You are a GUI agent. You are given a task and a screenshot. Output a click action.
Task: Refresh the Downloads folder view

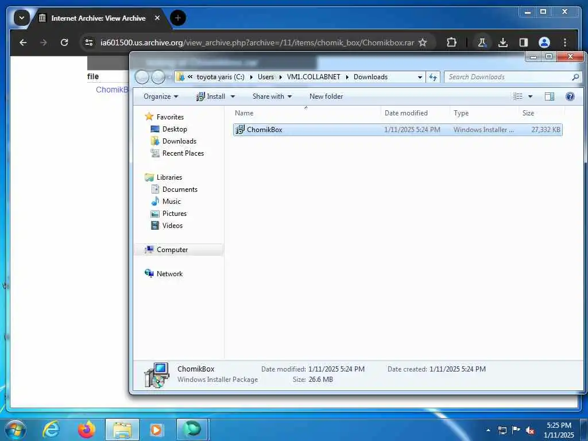[433, 77]
